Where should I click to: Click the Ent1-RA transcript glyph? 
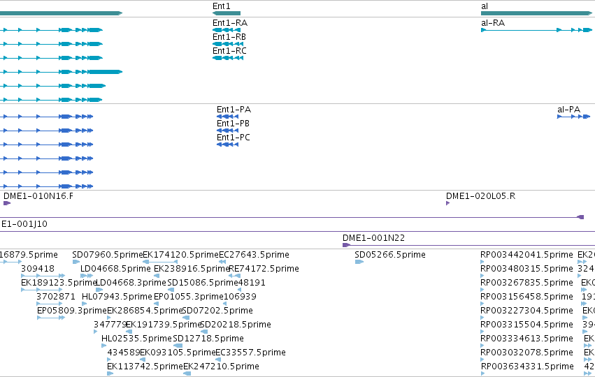(227, 30)
